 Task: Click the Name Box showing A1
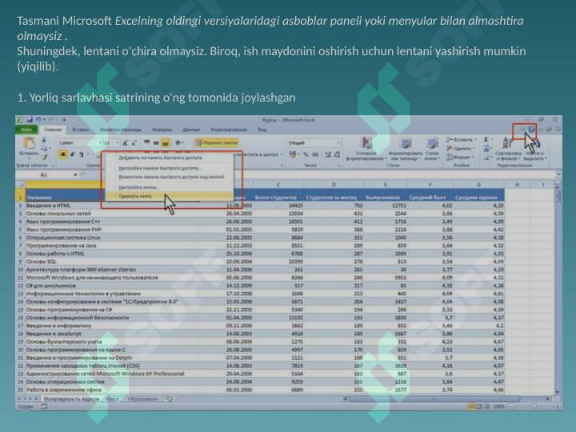click(44, 174)
